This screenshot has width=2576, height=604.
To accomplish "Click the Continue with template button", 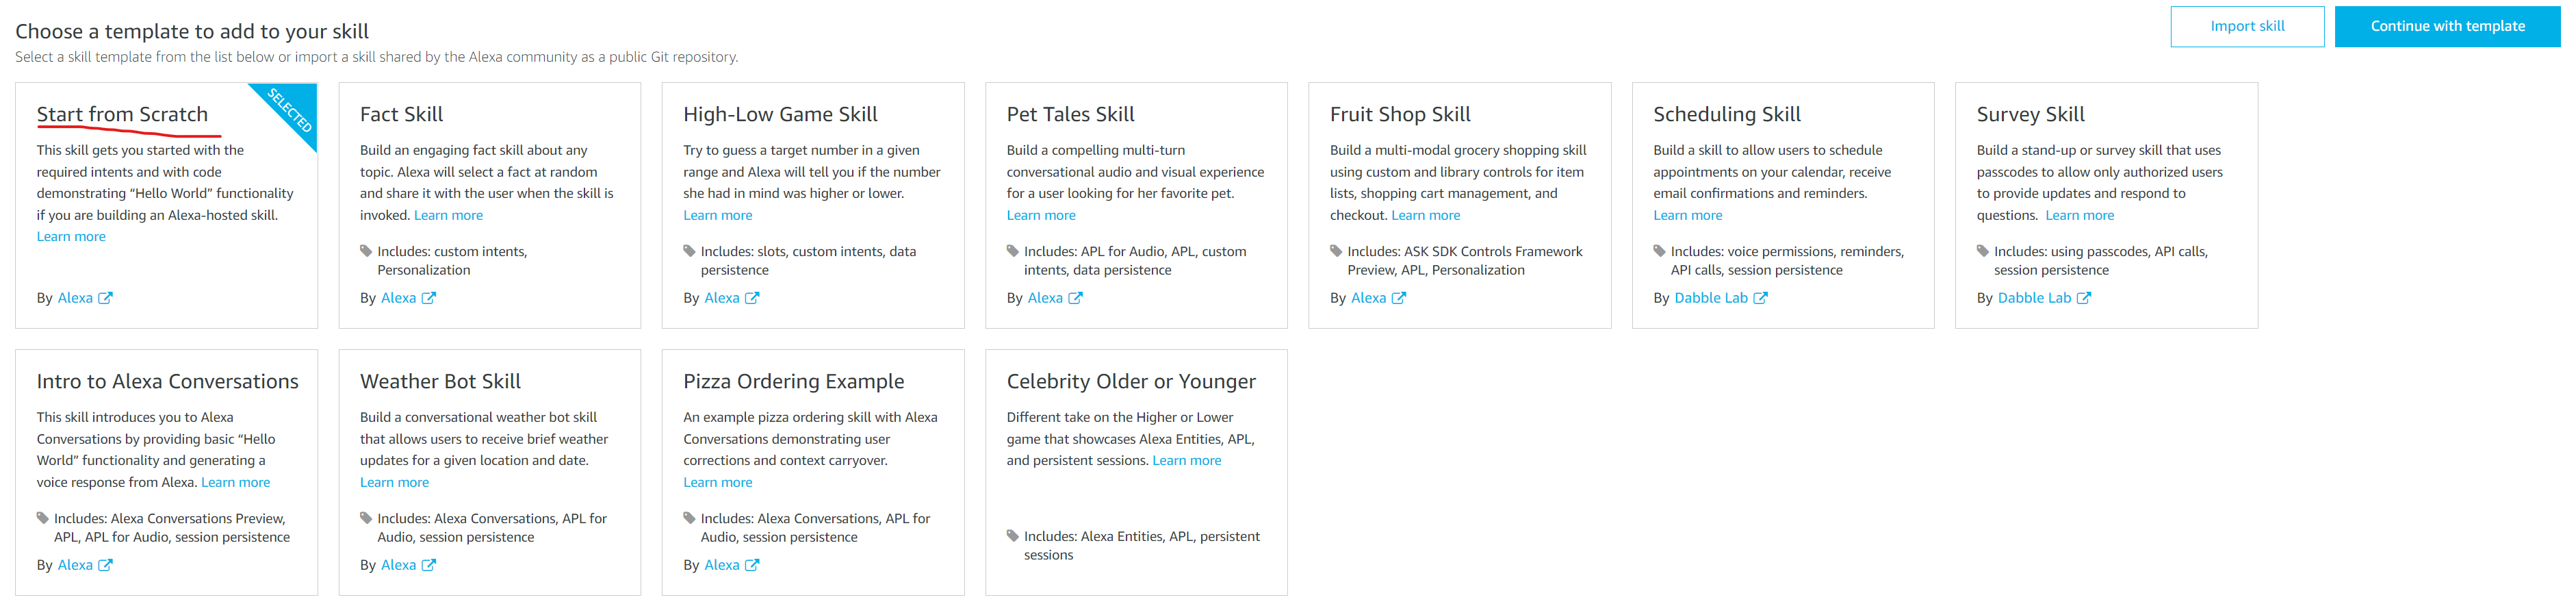I will [2447, 26].
